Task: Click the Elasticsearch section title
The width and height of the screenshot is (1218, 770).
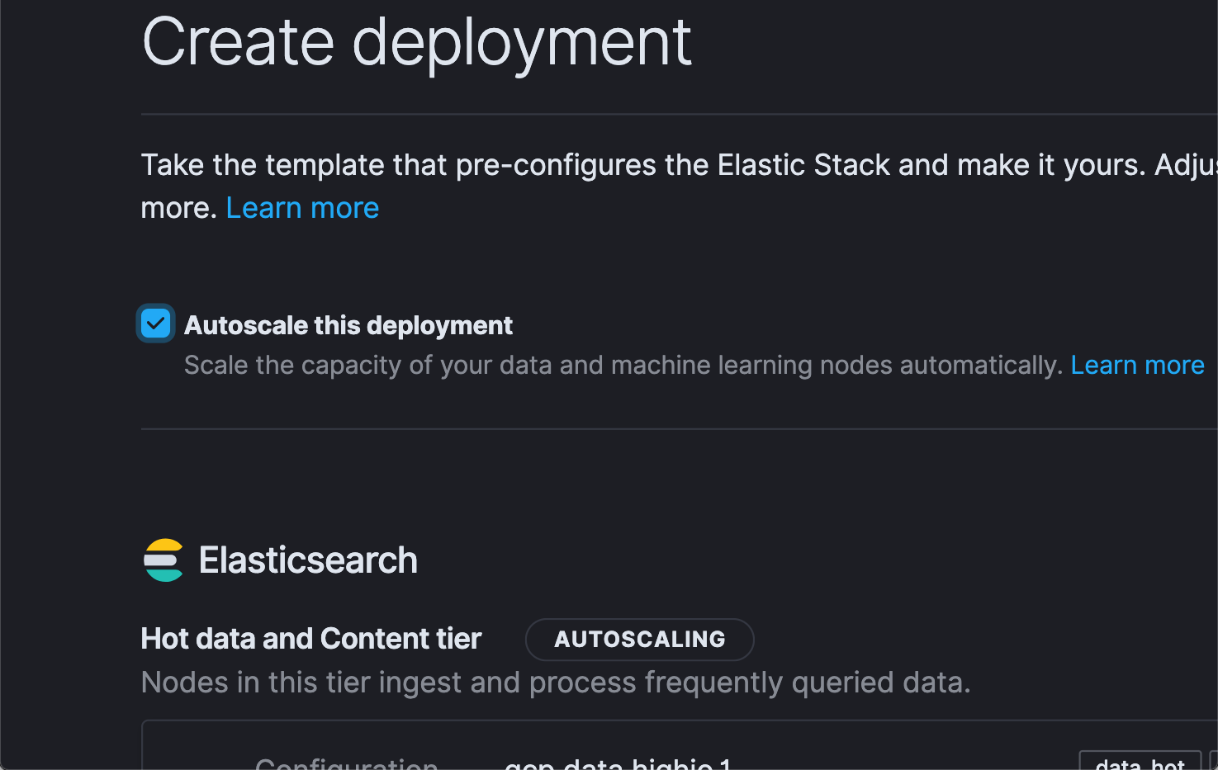Action: click(308, 560)
